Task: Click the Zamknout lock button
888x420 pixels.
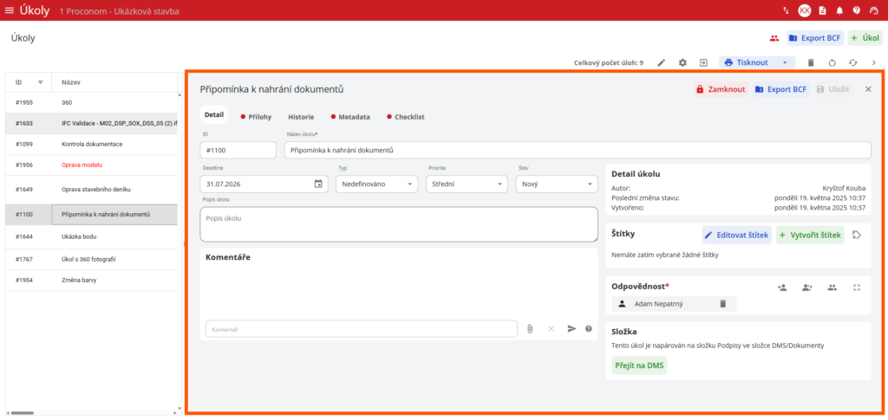Action: [x=721, y=89]
